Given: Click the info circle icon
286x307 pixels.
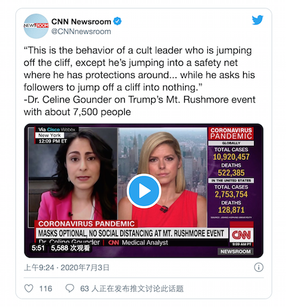Looking at the screenshot, I should pos(258,267).
